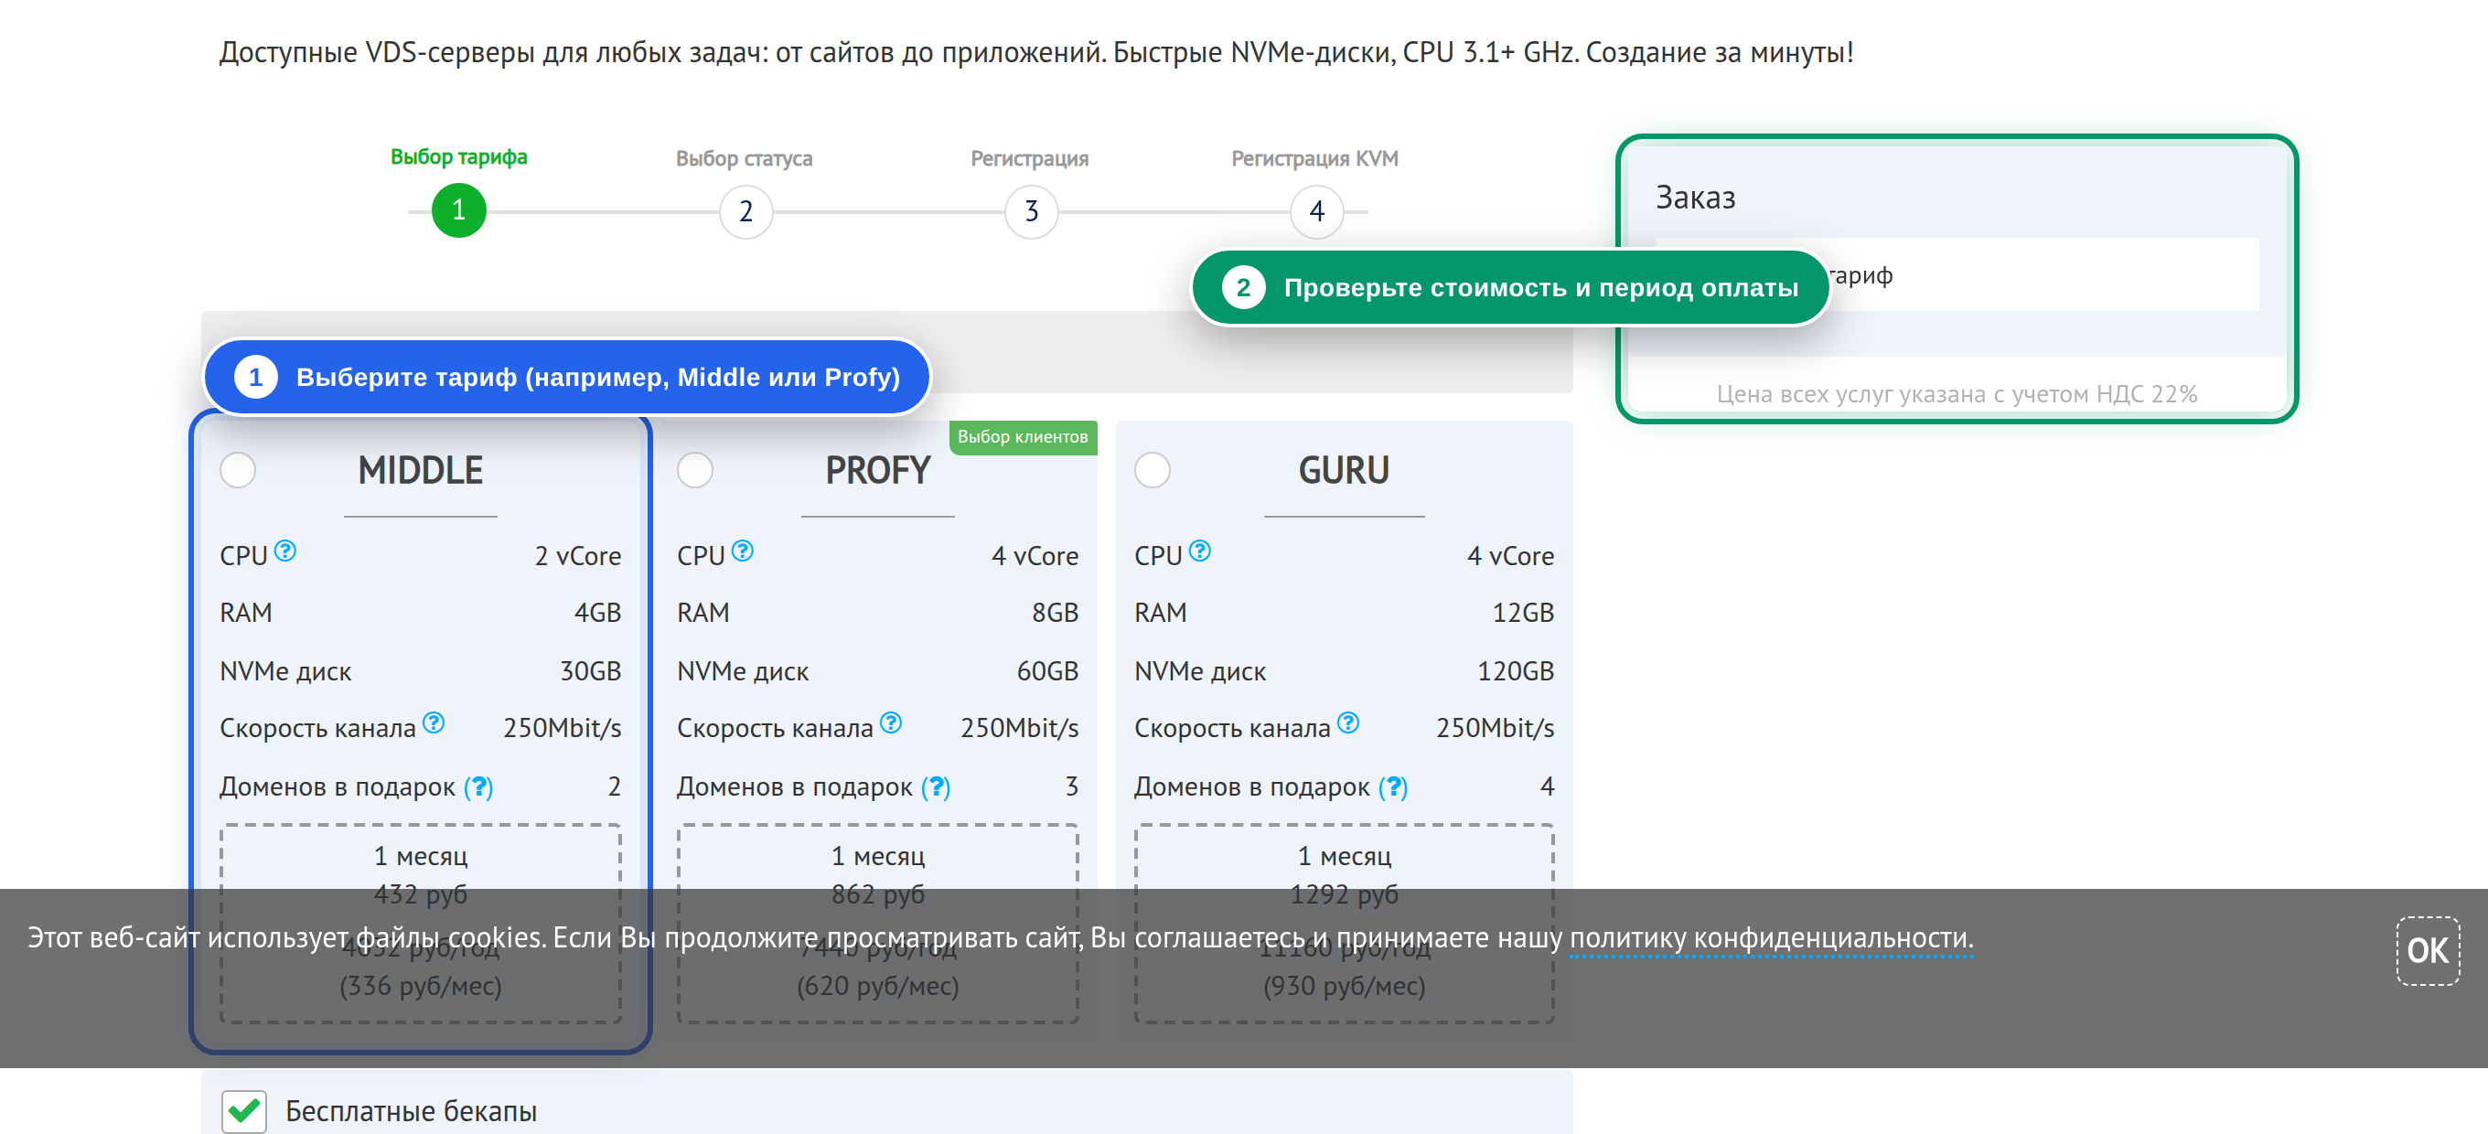Show Скорость канала hint in MIDDLE card
2488x1134 pixels.
click(x=434, y=722)
